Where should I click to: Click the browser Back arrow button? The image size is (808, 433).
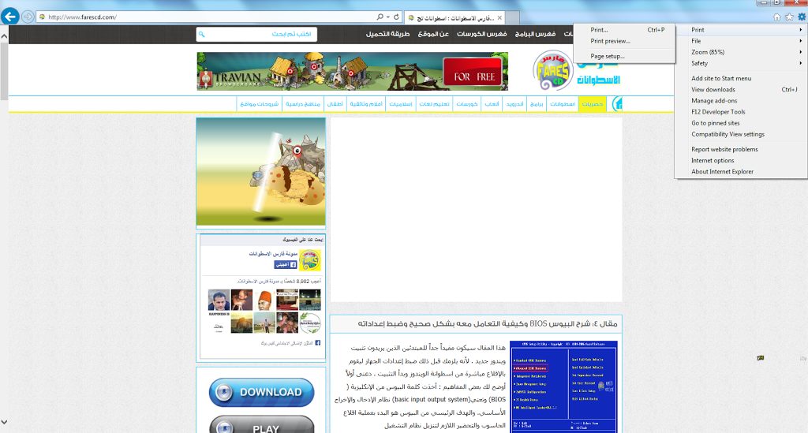9,17
